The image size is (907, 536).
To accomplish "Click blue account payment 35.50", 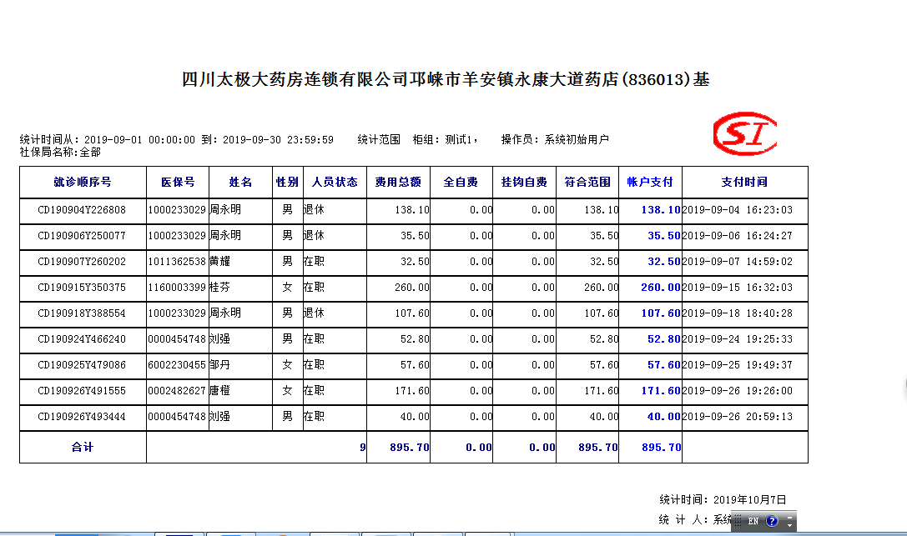I will pyautogui.click(x=664, y=236).
